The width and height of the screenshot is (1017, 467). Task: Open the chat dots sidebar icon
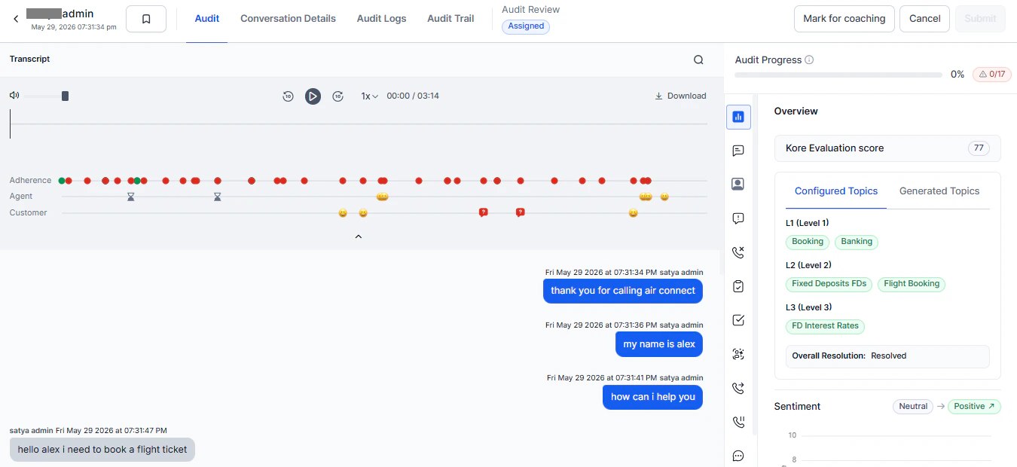tap(738, 456)
